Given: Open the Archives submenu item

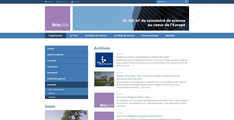Looking at the screenshot, I should [66, 97].
